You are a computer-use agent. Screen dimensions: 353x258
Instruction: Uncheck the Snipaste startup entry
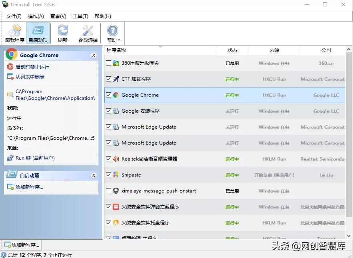109,175
